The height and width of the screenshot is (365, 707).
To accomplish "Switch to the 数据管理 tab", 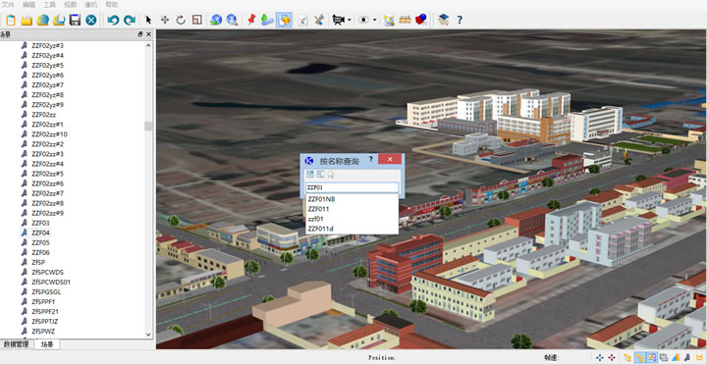I will (17, 344).
